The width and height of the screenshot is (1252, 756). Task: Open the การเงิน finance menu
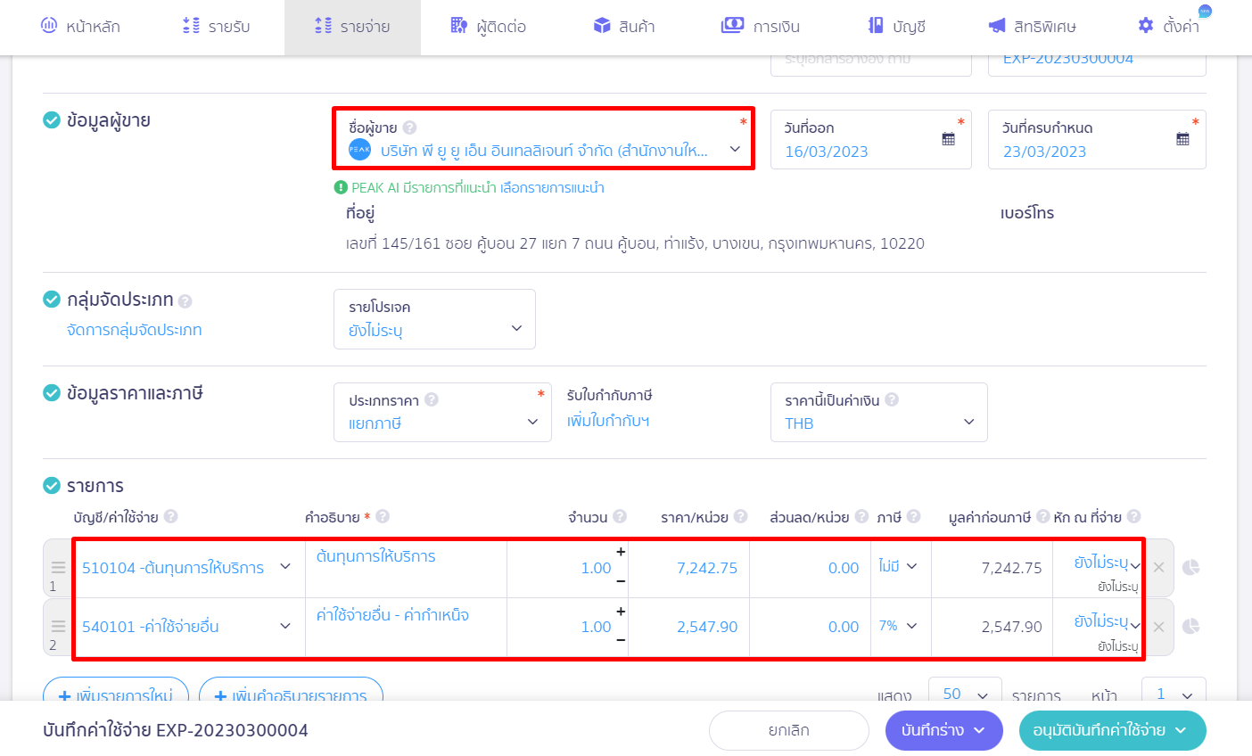(761, 27)
